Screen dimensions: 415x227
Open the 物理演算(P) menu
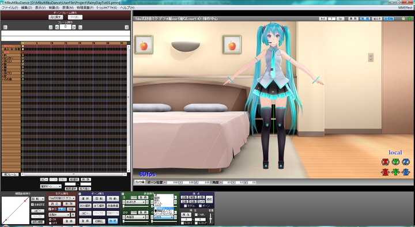click(x=85, y=7)
